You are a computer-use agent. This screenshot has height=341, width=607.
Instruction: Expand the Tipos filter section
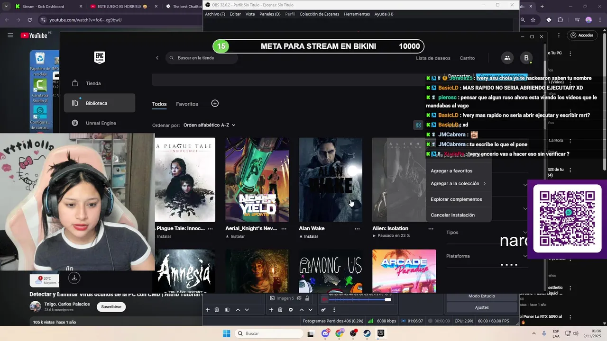[x=487, y=233]
